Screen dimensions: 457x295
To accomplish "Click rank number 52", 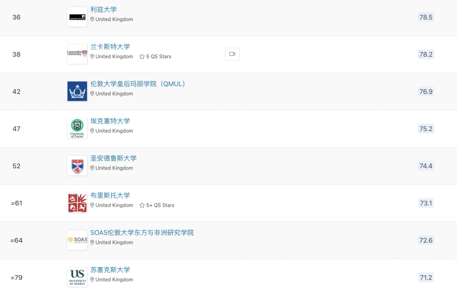I will pos(17,166).
